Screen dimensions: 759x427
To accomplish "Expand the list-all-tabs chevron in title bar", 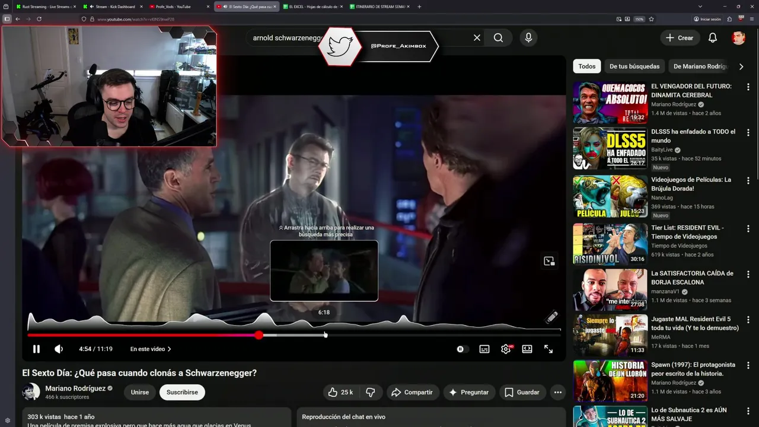I will [x=700, y=7].
